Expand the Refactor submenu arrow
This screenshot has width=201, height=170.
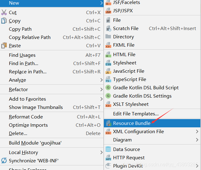click(101, 89)
